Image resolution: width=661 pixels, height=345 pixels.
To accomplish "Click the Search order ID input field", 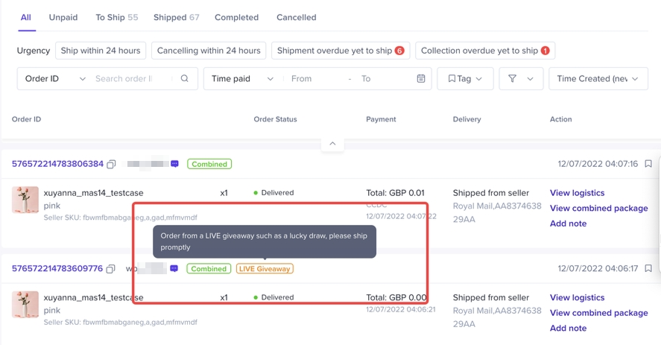I will [x=133, y=79].
